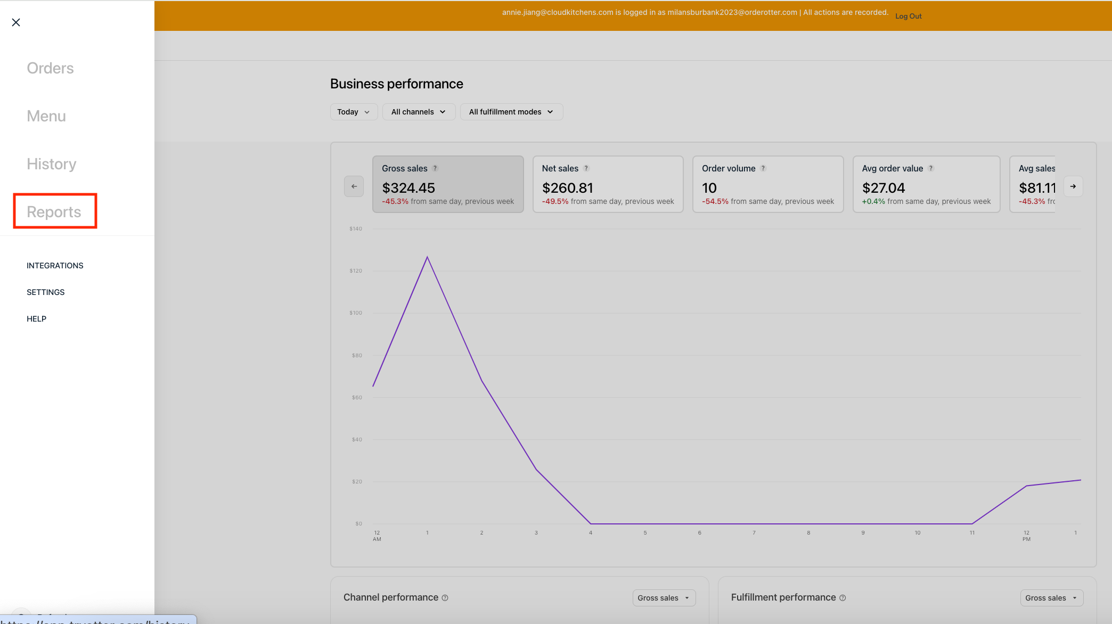Select the Net sales metric card
This screenshot has height=624, width=1112.
click(x=608, y=184)
